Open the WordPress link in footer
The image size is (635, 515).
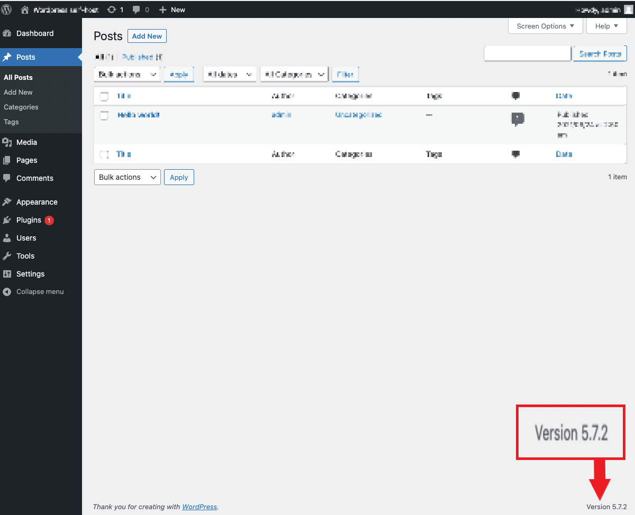(x=199, y=507)
